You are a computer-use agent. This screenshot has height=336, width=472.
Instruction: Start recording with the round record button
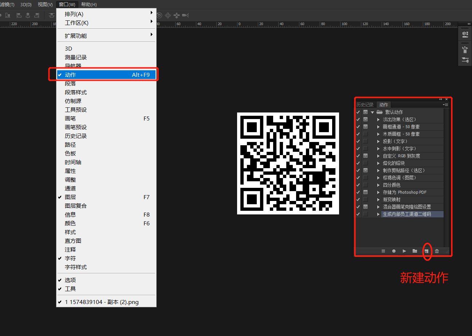point(394,251)
